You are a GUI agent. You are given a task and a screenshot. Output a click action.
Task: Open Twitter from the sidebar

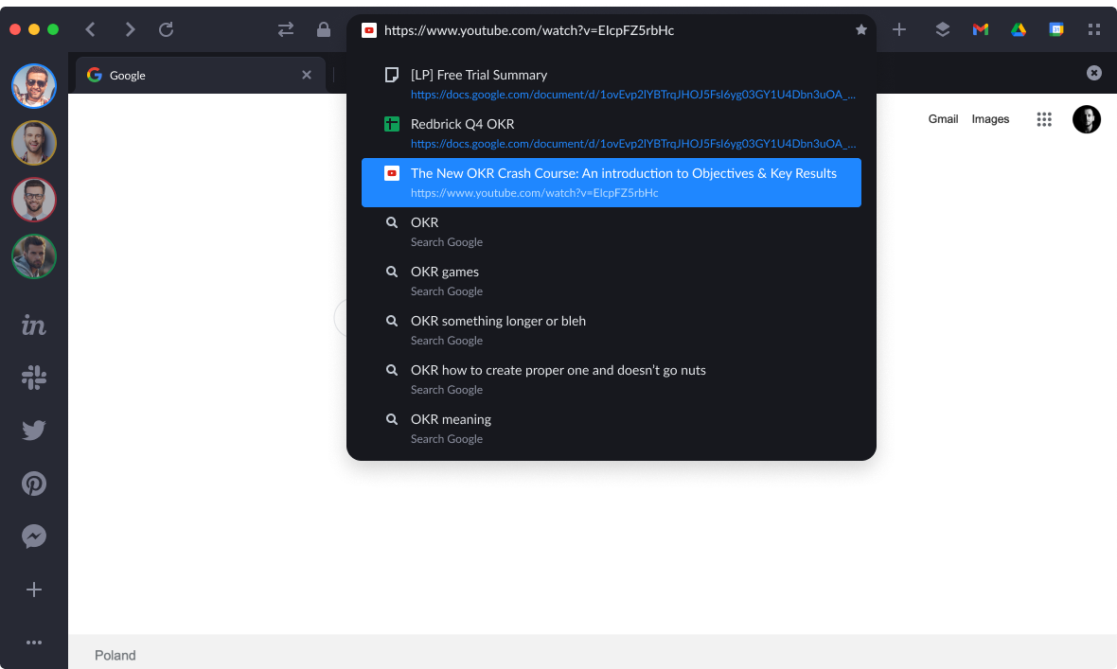(x=34, y=431)
